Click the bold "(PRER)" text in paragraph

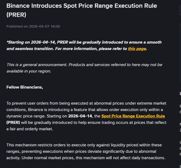[x=13, y=123]
